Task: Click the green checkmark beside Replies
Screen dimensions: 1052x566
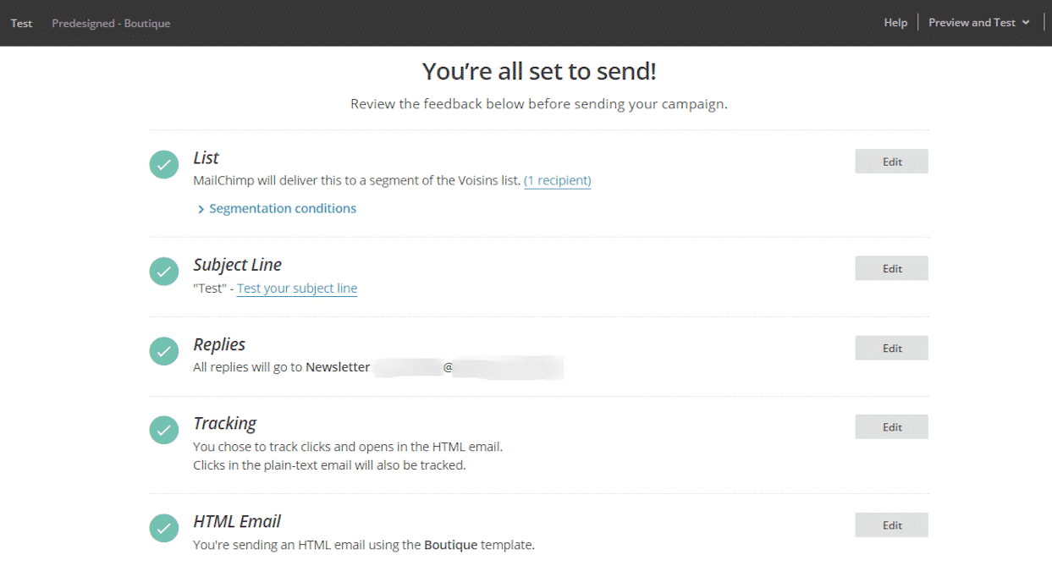Action: (164, 351)
